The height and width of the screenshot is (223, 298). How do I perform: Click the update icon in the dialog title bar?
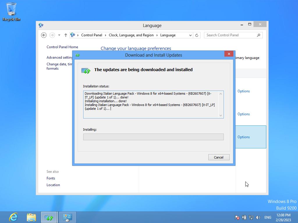tap(77, 55)
